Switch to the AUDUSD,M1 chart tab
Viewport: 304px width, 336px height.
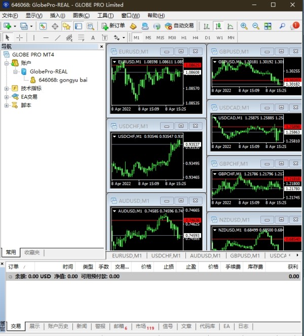(205, 255)
